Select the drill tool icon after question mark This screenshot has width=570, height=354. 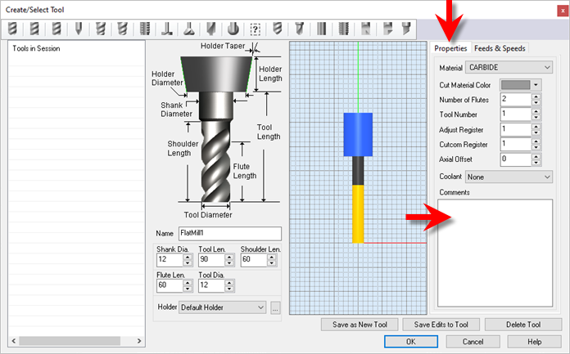pyautogui.click(x=278, y=29)
